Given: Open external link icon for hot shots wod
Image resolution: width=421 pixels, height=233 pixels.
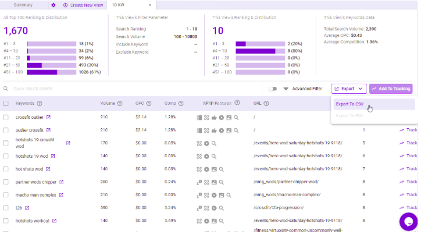Looking at the screenshot, I should pyautogui.click(x=48, y=169).
